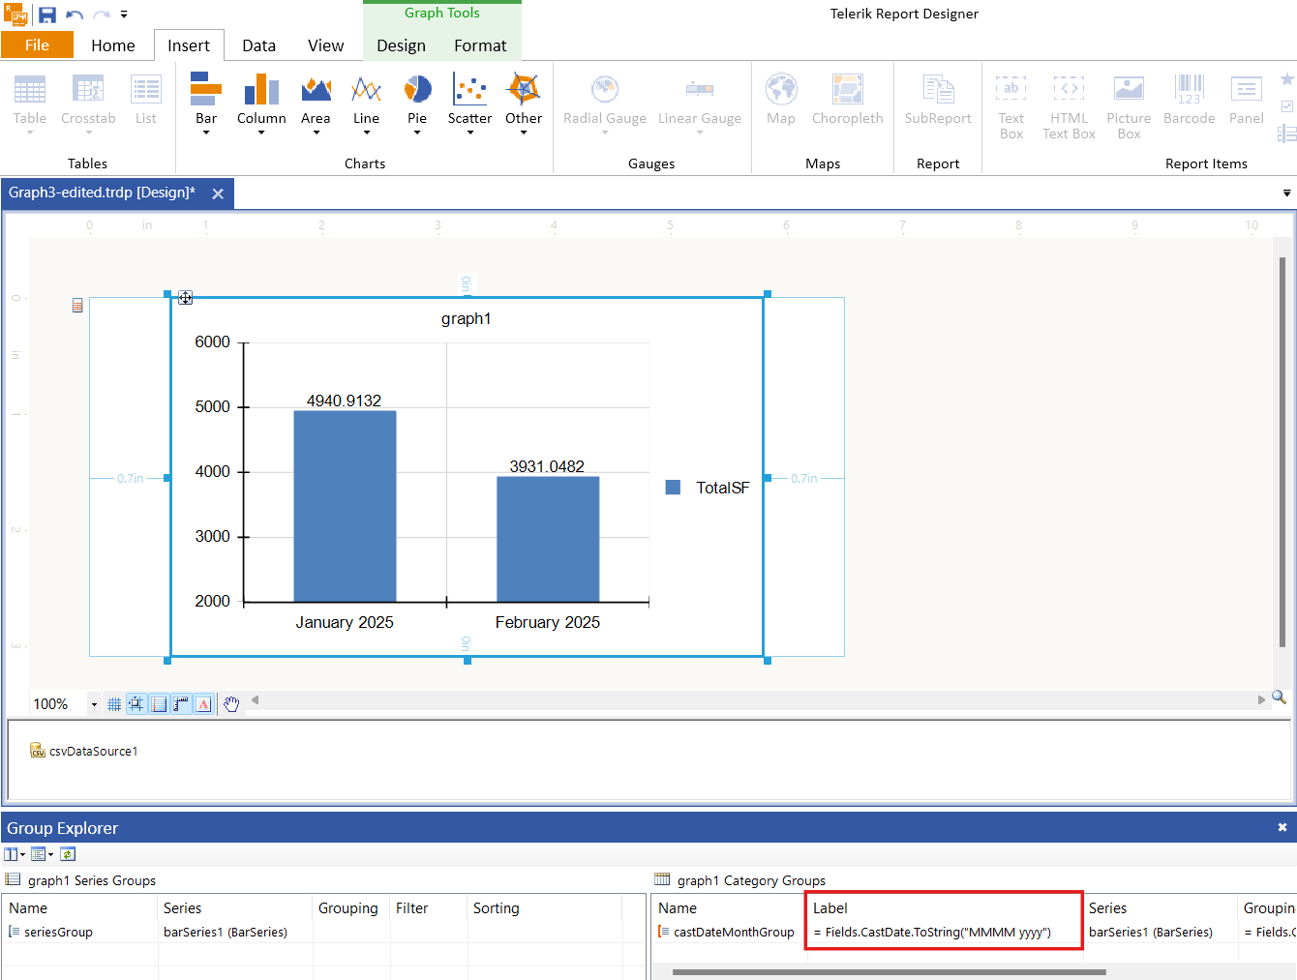The height and width of the screenshot is (980, 1297).
Task: Click the magnifier icon beside the horizontal scrollbar
Action: (1279, 698)
